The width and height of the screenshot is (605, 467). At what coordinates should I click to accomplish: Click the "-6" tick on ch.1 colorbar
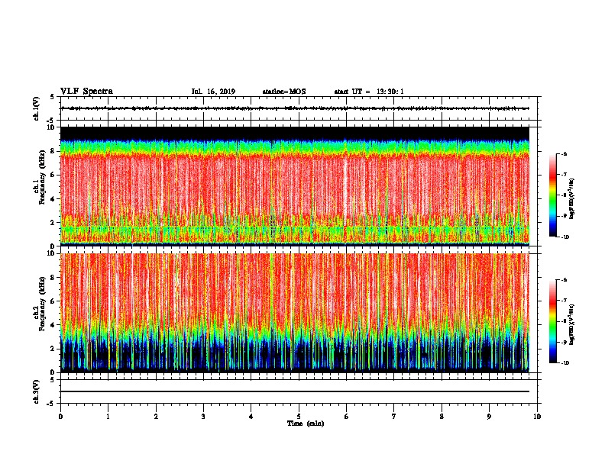564,154
